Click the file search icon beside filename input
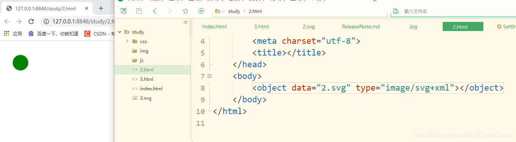 (x=396, y=11)
